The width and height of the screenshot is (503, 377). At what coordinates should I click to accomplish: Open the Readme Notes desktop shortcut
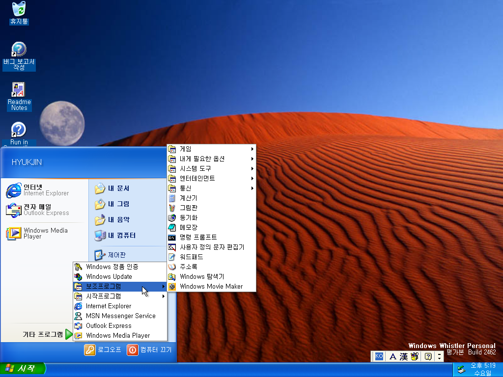19,96
